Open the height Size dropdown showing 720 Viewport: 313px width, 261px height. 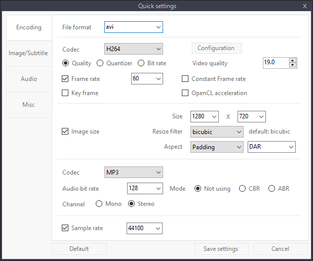click(252, 117)
